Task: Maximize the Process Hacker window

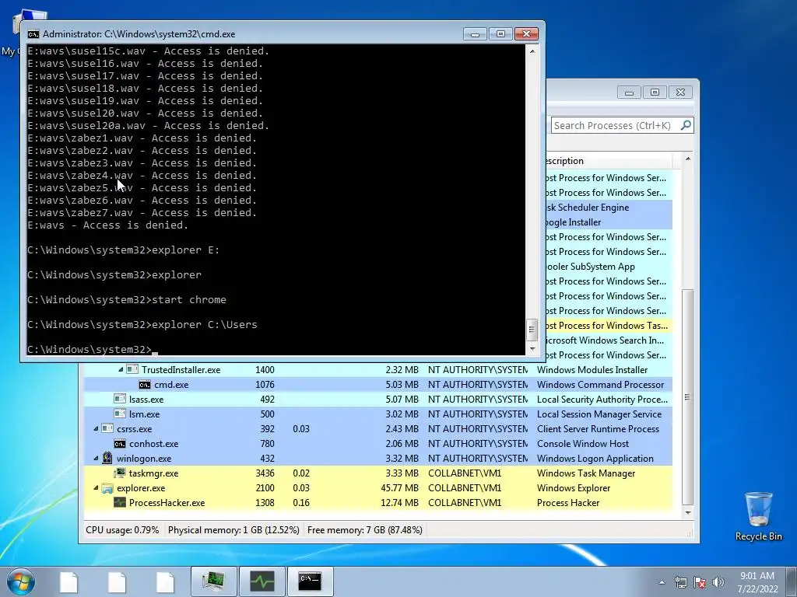Action: coord(655,92)
